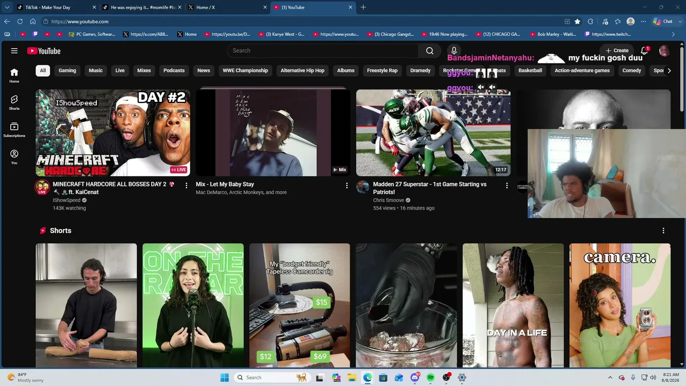Click the Create button
The image size is (686, 386).
pyautogui.click(x=617, y=50)
